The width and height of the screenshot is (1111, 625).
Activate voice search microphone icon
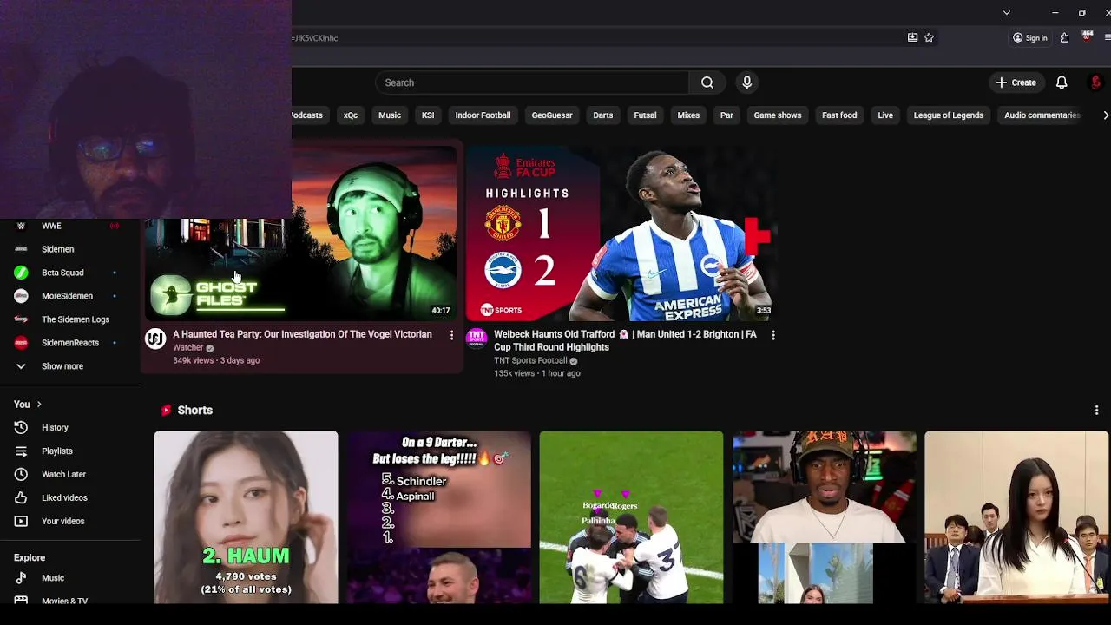[747, 82]
